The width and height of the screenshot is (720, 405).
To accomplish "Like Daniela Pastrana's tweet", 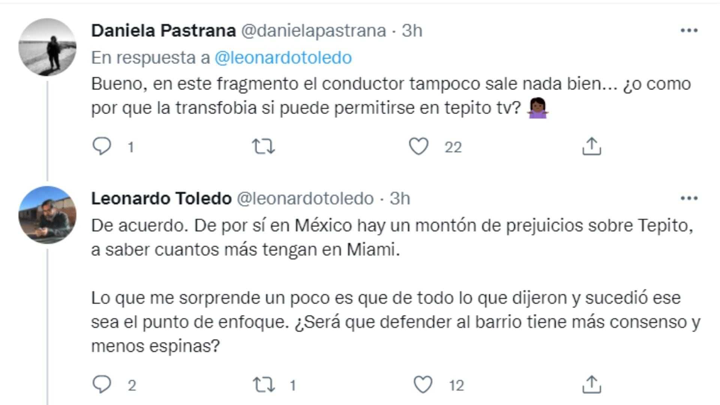I will click(x=418, y=146).
